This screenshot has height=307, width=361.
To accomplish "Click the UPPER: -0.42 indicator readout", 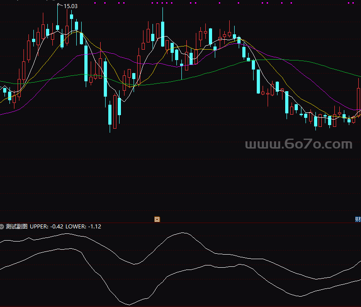I will (x=46, y=227).
